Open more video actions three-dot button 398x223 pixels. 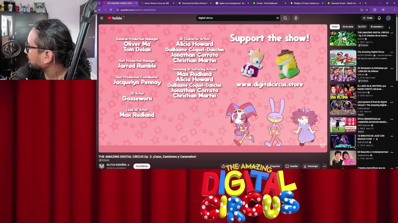tap(324, 166)
